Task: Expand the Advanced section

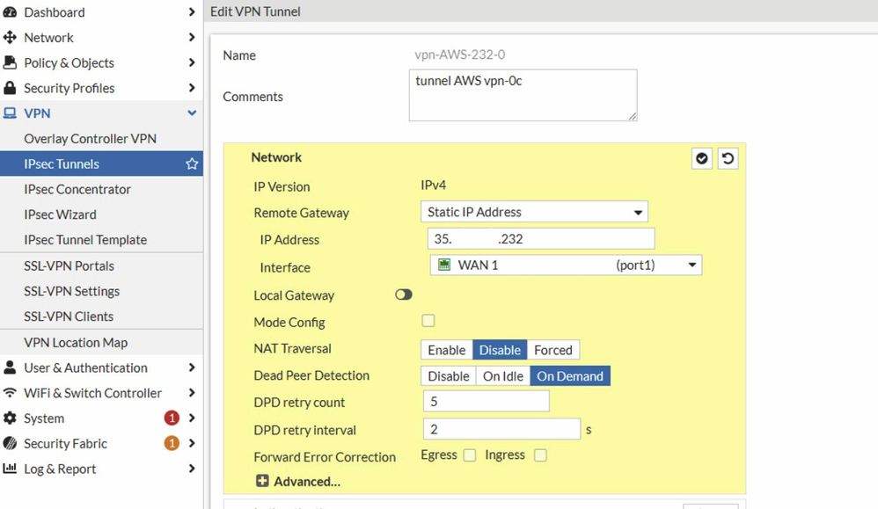Action: pos(297,481)
